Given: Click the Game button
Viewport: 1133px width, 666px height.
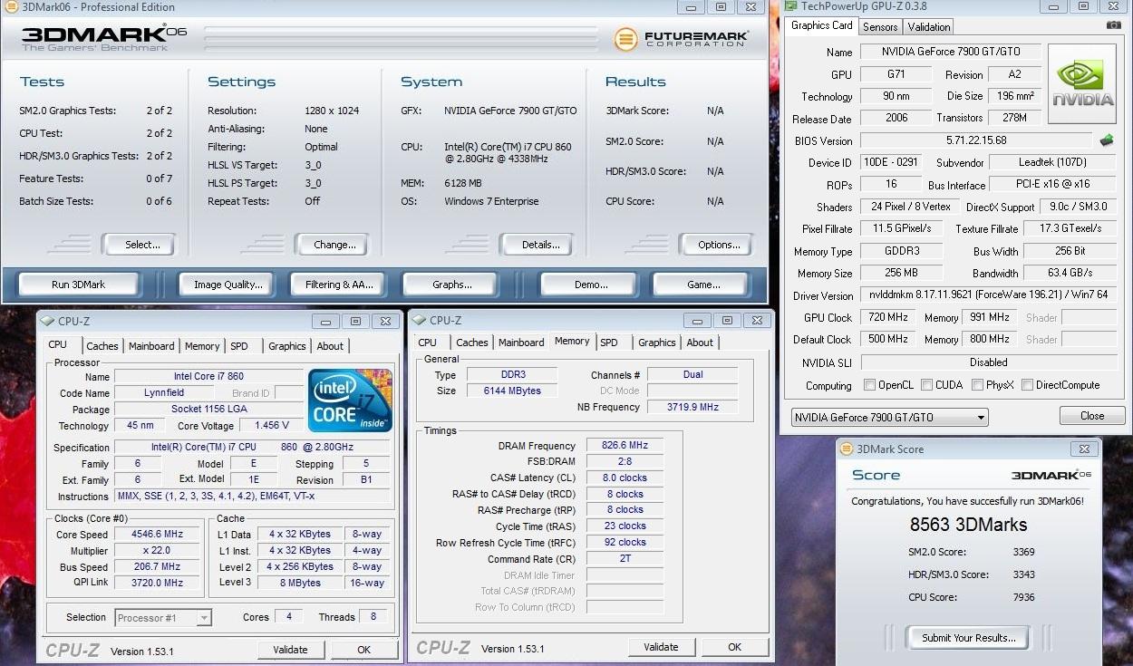Looking at the screenshot, I should tap(703, 285).
